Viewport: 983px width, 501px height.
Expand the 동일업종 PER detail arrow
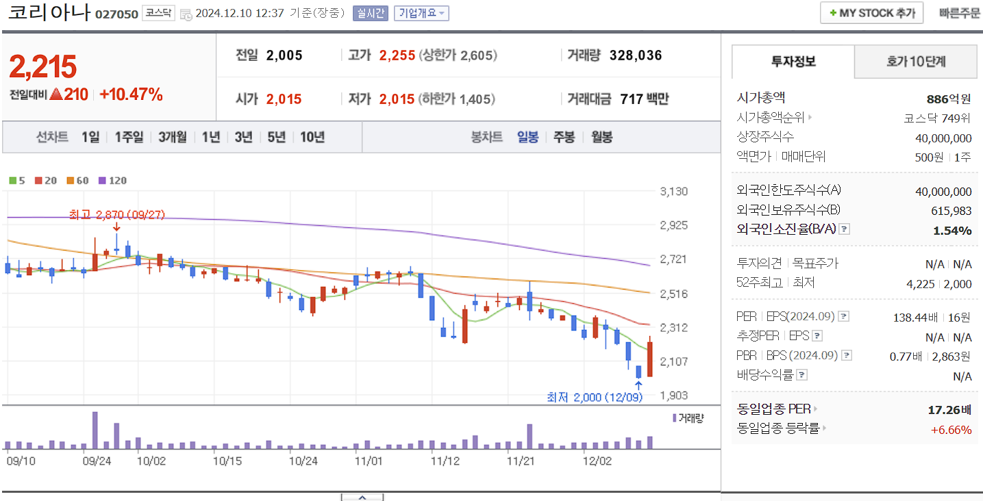(x=817, y=408)
